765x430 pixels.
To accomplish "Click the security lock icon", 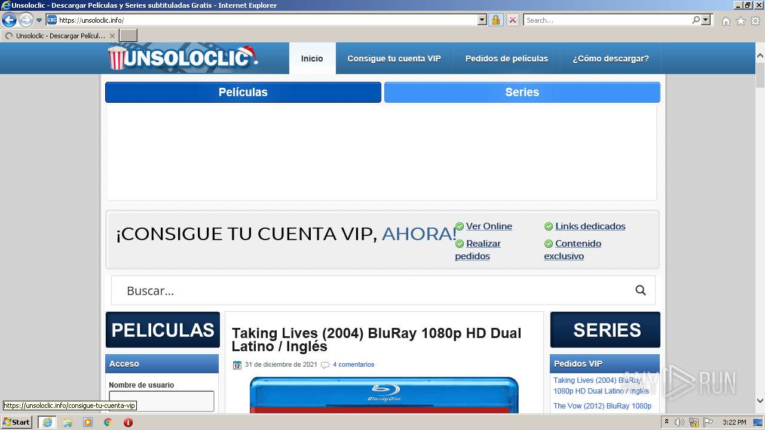I will [x=495, y=20].
